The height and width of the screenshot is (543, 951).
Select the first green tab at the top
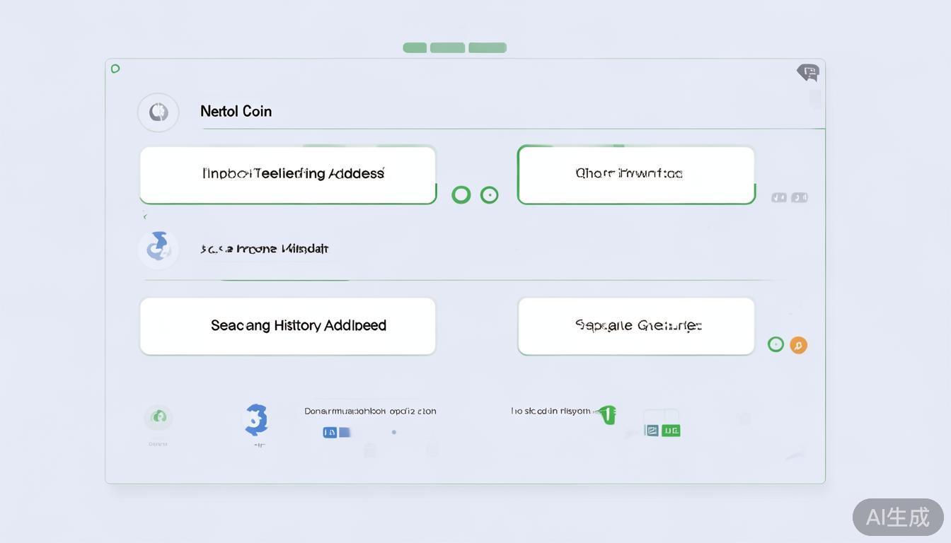pos(415,47)
